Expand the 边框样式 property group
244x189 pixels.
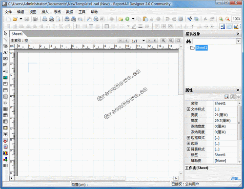188,138
